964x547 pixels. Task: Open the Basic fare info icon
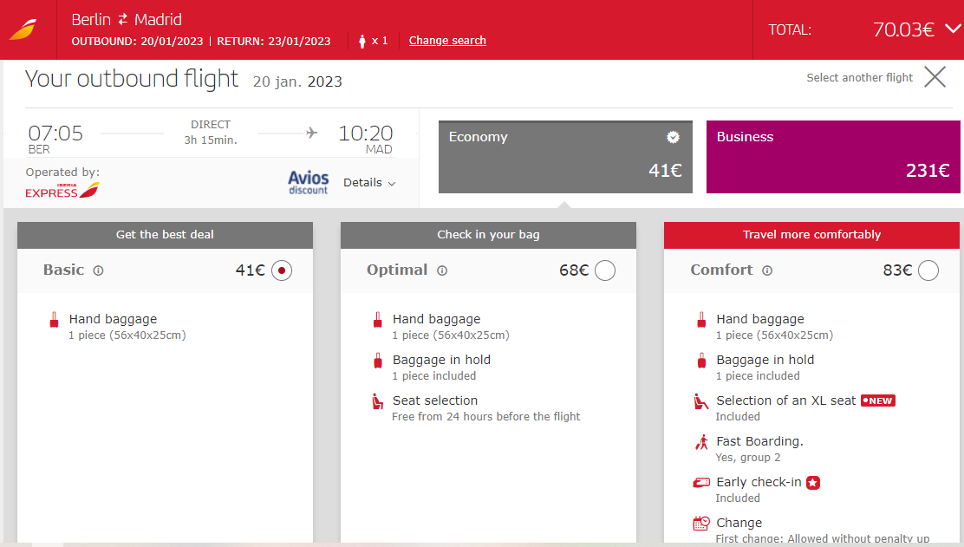(x=98, y=270)
